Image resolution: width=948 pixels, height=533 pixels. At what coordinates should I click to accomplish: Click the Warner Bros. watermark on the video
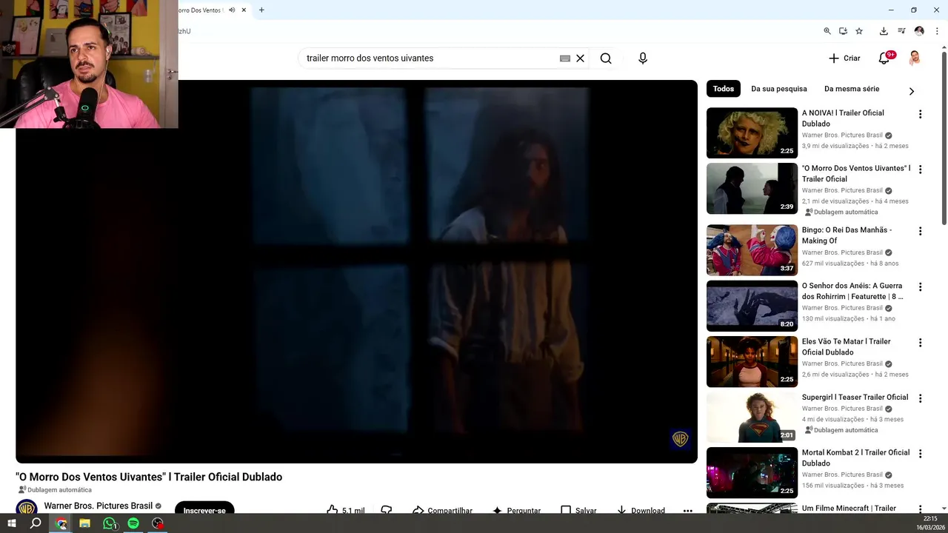click(x=680, y=439)
